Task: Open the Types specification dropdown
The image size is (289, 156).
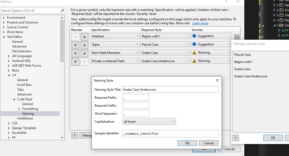Action: click(115, 45)
